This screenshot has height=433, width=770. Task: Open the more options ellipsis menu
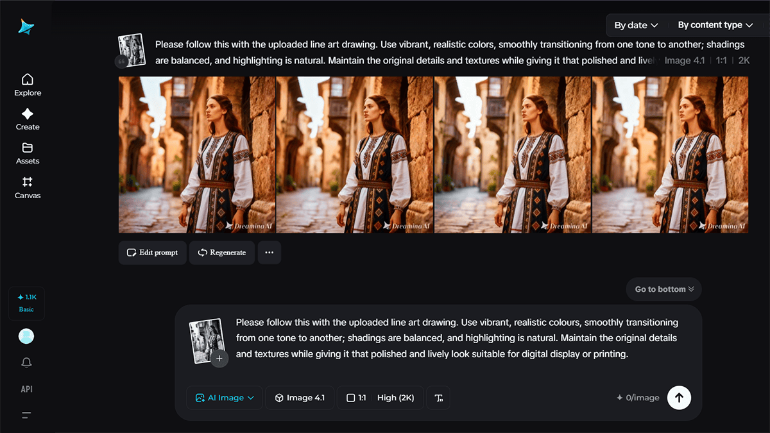click(x=269, y=253)
